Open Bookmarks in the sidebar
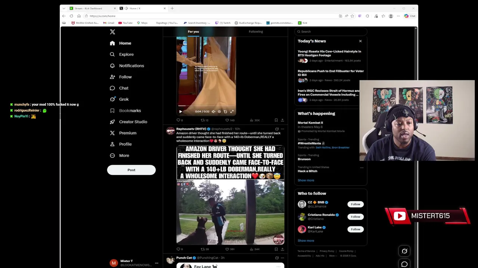The height and width of the screenshot is (268, 478). click(x=125, y=111)
